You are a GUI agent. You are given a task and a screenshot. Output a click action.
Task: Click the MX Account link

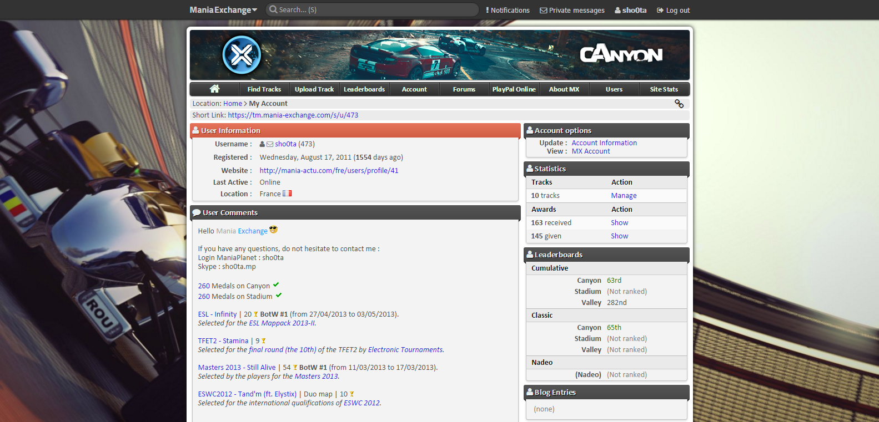click(591, 151)
